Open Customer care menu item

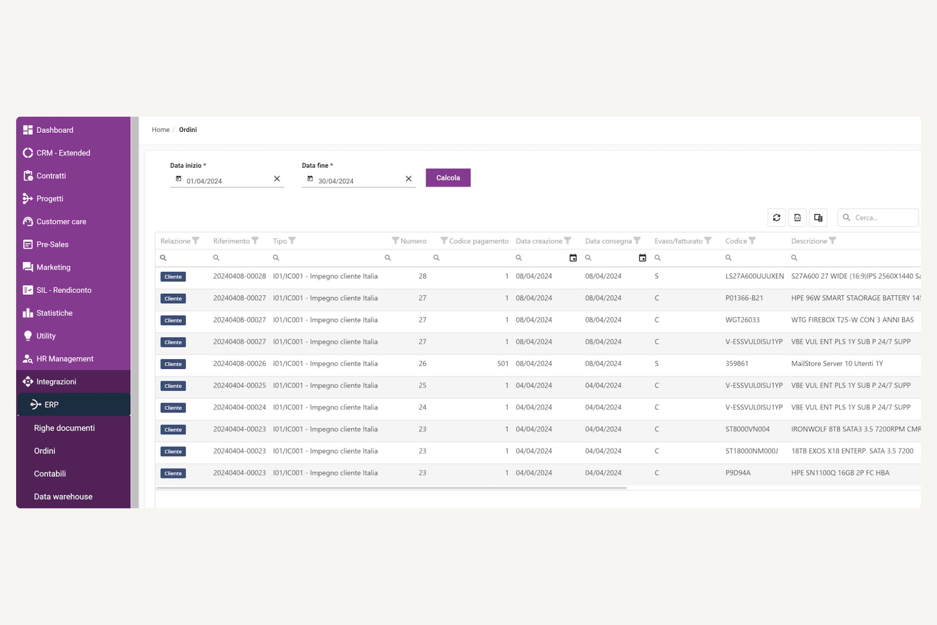click(x=73, y=222)
